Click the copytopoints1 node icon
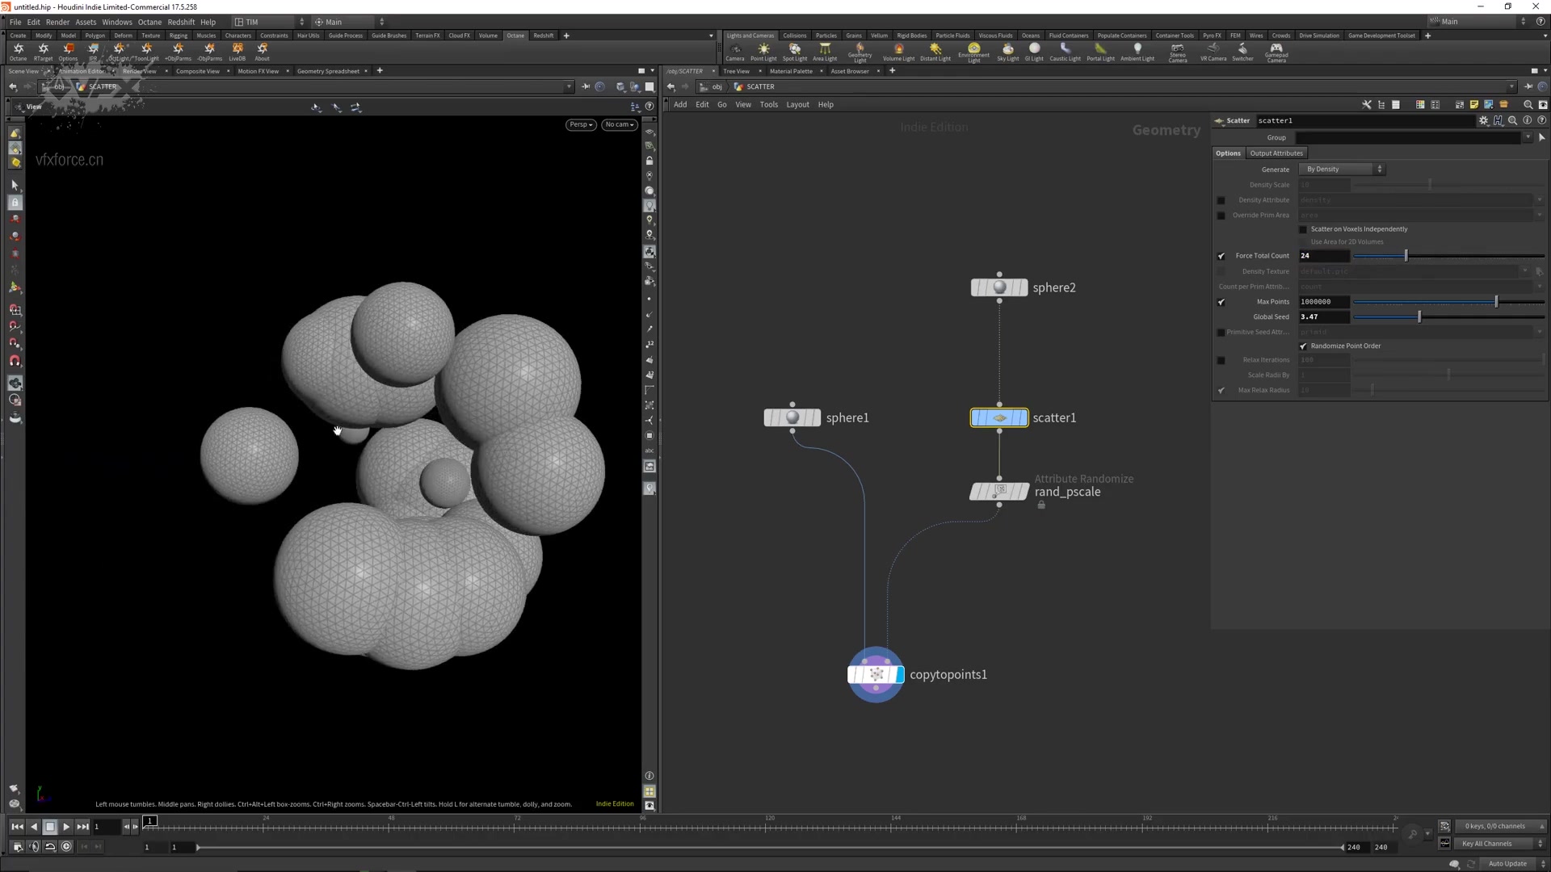 [876, 674]
